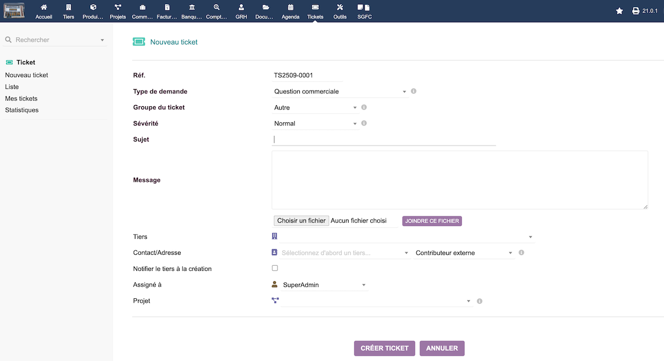Viewport: 664px width, 361px height.
Task: Open the SGFC module icon
Action: (x=364, y=7)
